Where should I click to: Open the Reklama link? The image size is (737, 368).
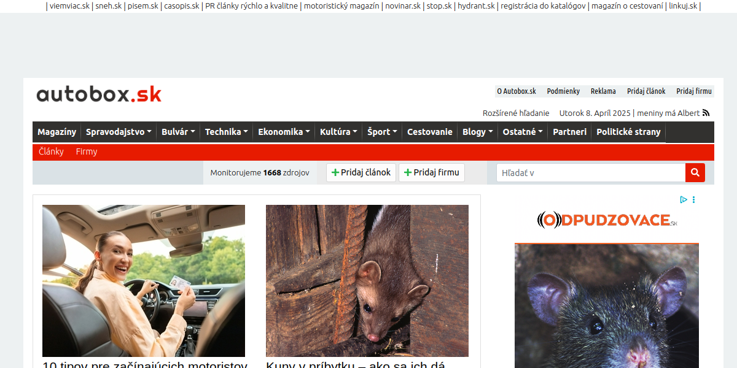click(603, 91)
